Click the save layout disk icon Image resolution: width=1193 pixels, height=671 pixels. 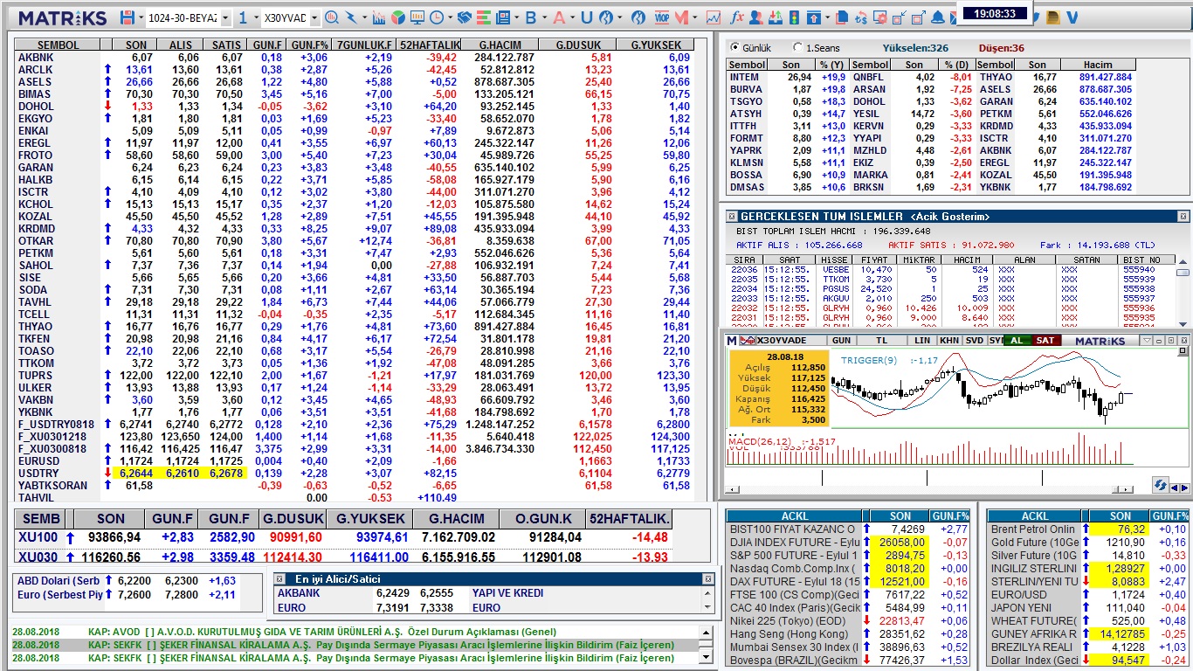tap(128, 17)
